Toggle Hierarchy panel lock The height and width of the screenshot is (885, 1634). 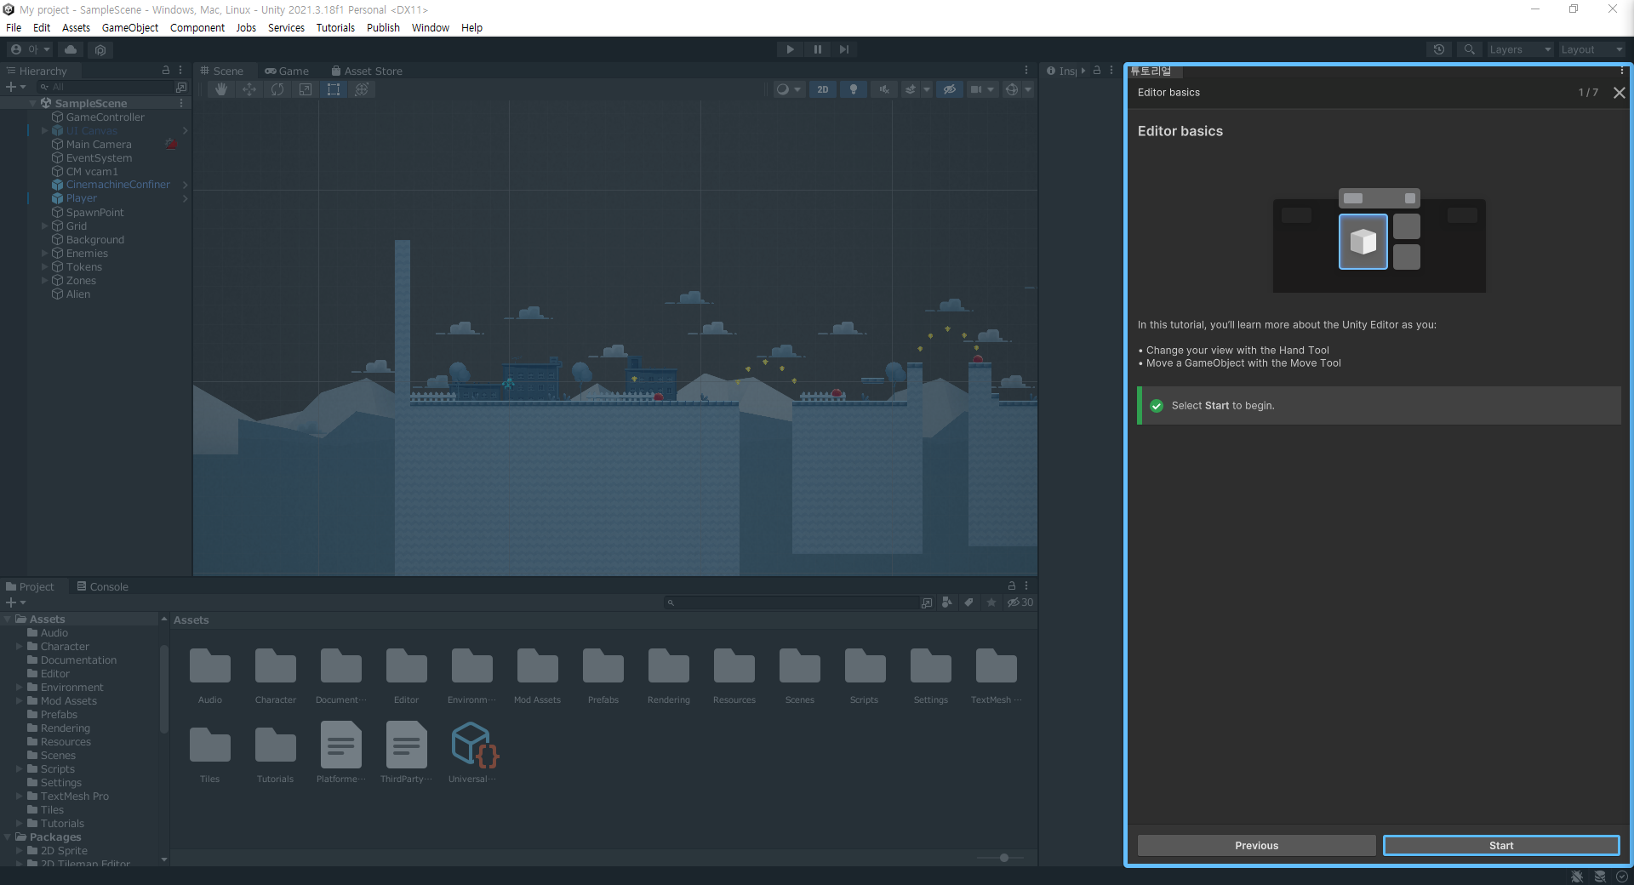(166, 71)
